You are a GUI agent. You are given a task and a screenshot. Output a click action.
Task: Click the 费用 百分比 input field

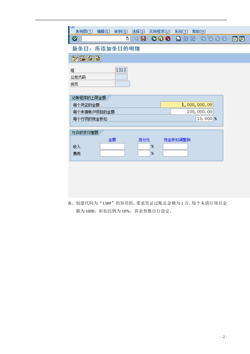[144, 153]
